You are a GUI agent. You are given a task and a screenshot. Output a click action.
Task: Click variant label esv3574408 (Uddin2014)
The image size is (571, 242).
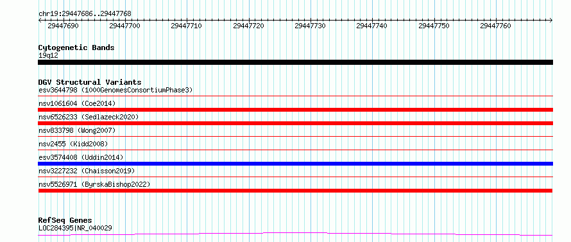[81, 157]
